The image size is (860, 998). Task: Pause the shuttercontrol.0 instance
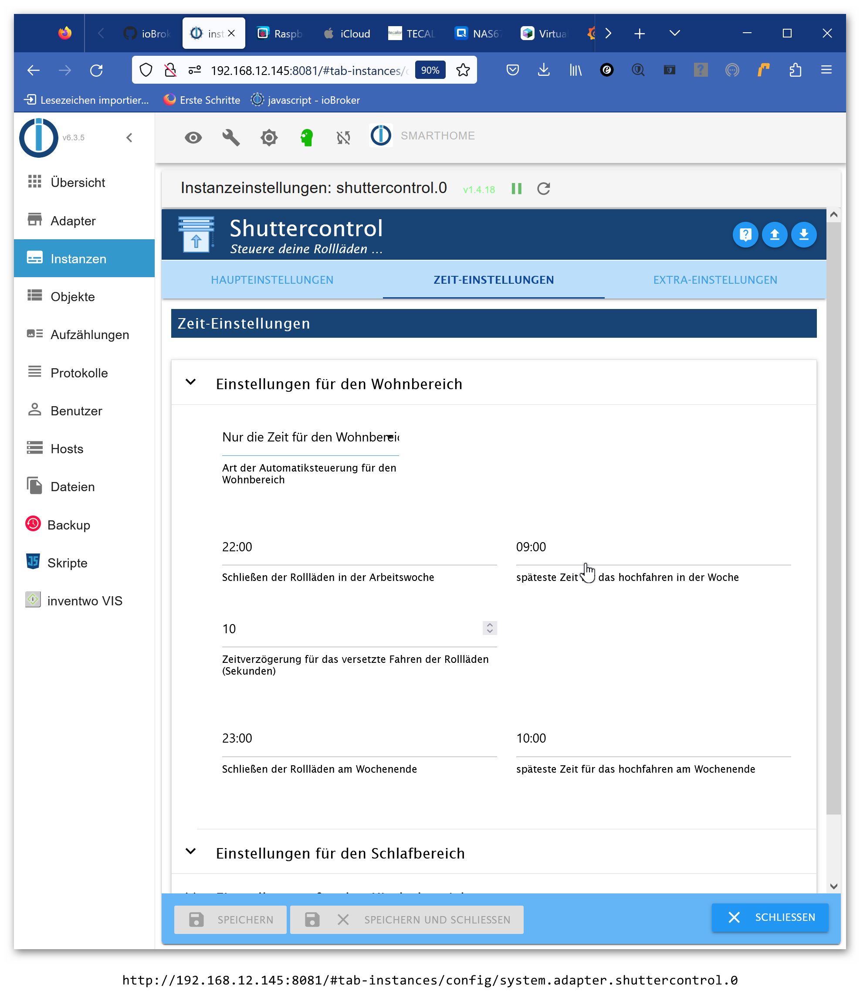point(517,188)
